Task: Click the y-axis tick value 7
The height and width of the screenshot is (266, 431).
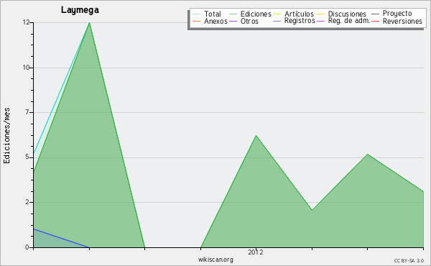Action: click(x=27, y=112)
